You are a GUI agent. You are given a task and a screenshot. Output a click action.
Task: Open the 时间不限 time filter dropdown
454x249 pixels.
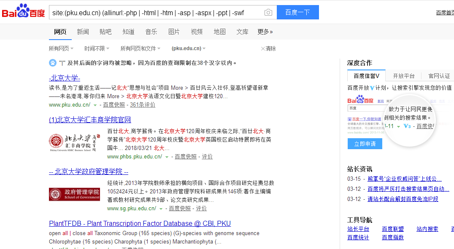97,48
